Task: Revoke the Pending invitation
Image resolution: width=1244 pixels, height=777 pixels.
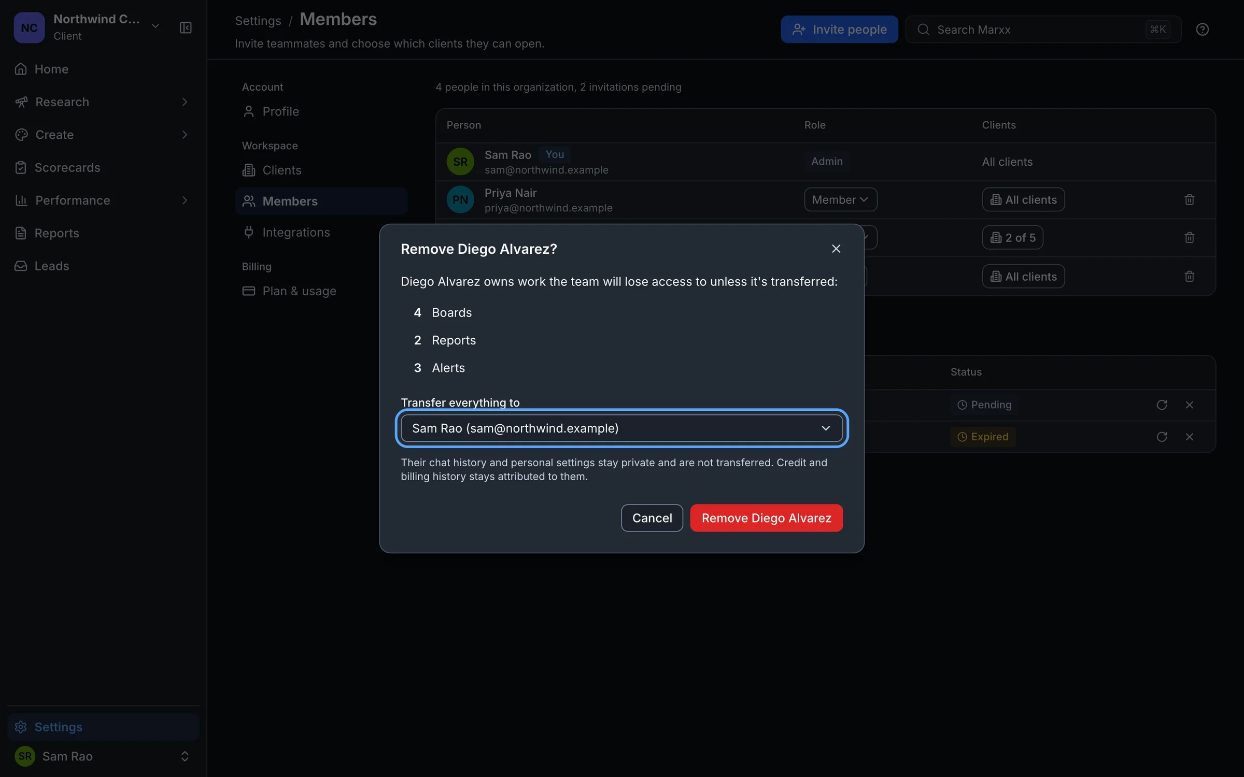Action: (1190, 405)
